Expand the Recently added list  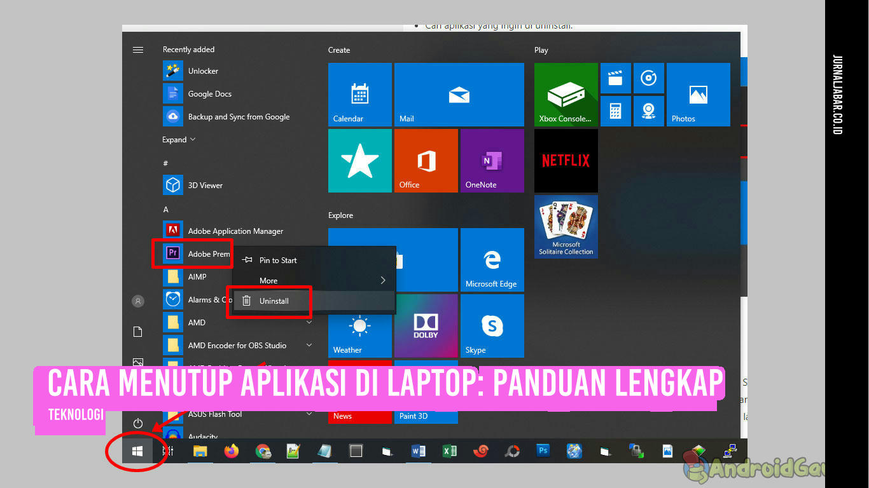pos(179,140)
